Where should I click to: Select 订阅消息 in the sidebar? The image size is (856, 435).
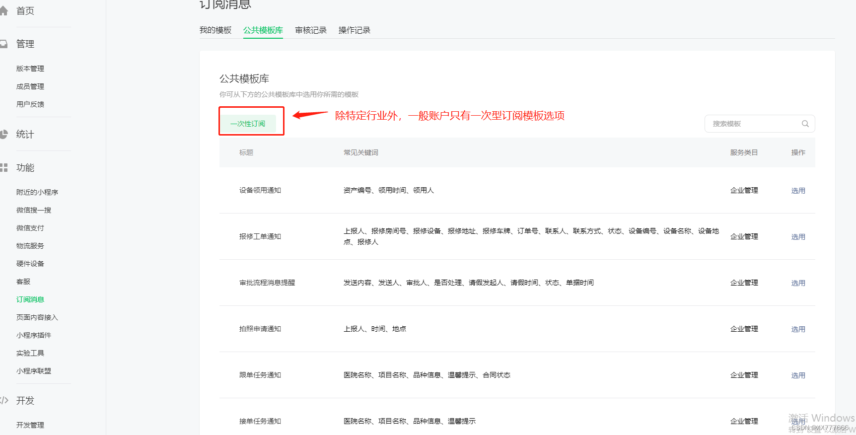(x=30, y=299)
